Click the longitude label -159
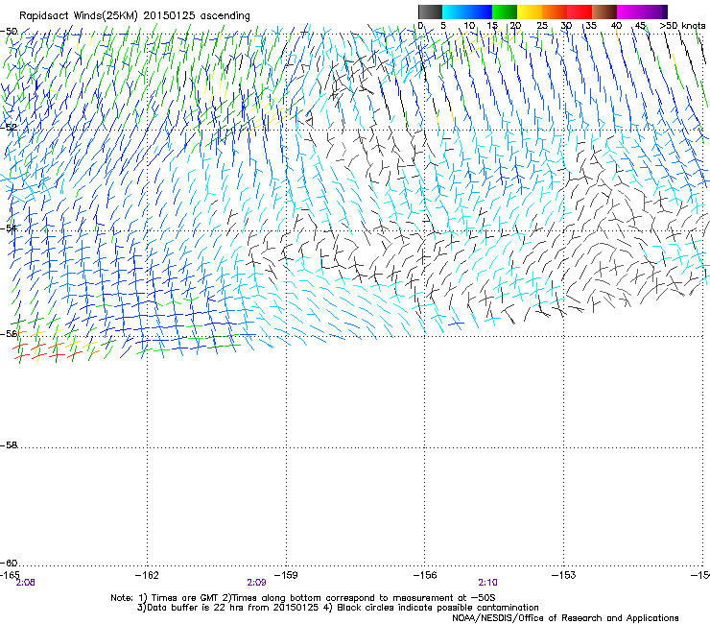Viewport: 710px width, 624px height. 286,575
